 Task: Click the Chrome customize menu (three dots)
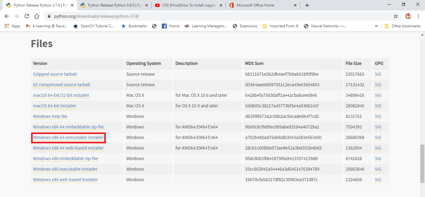coord(418,16)
